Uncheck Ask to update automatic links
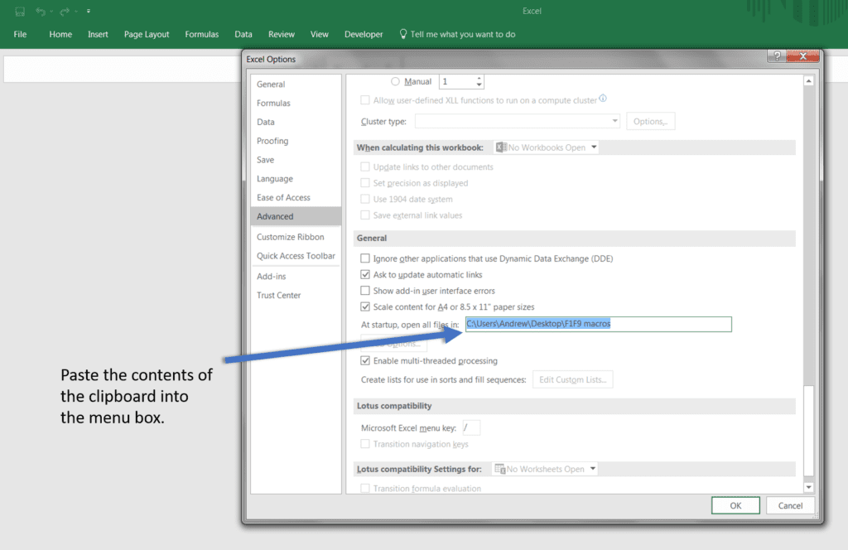 (x=365, y=275)
